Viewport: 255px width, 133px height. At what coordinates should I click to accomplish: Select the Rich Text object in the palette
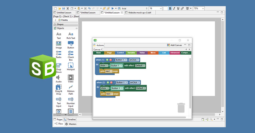tap(71, 36)
